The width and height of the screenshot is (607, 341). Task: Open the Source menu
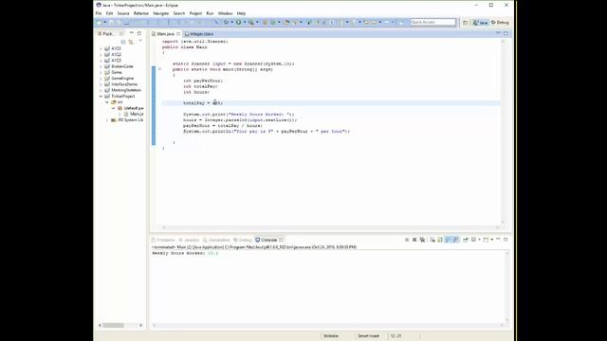(x=123, y=13)
